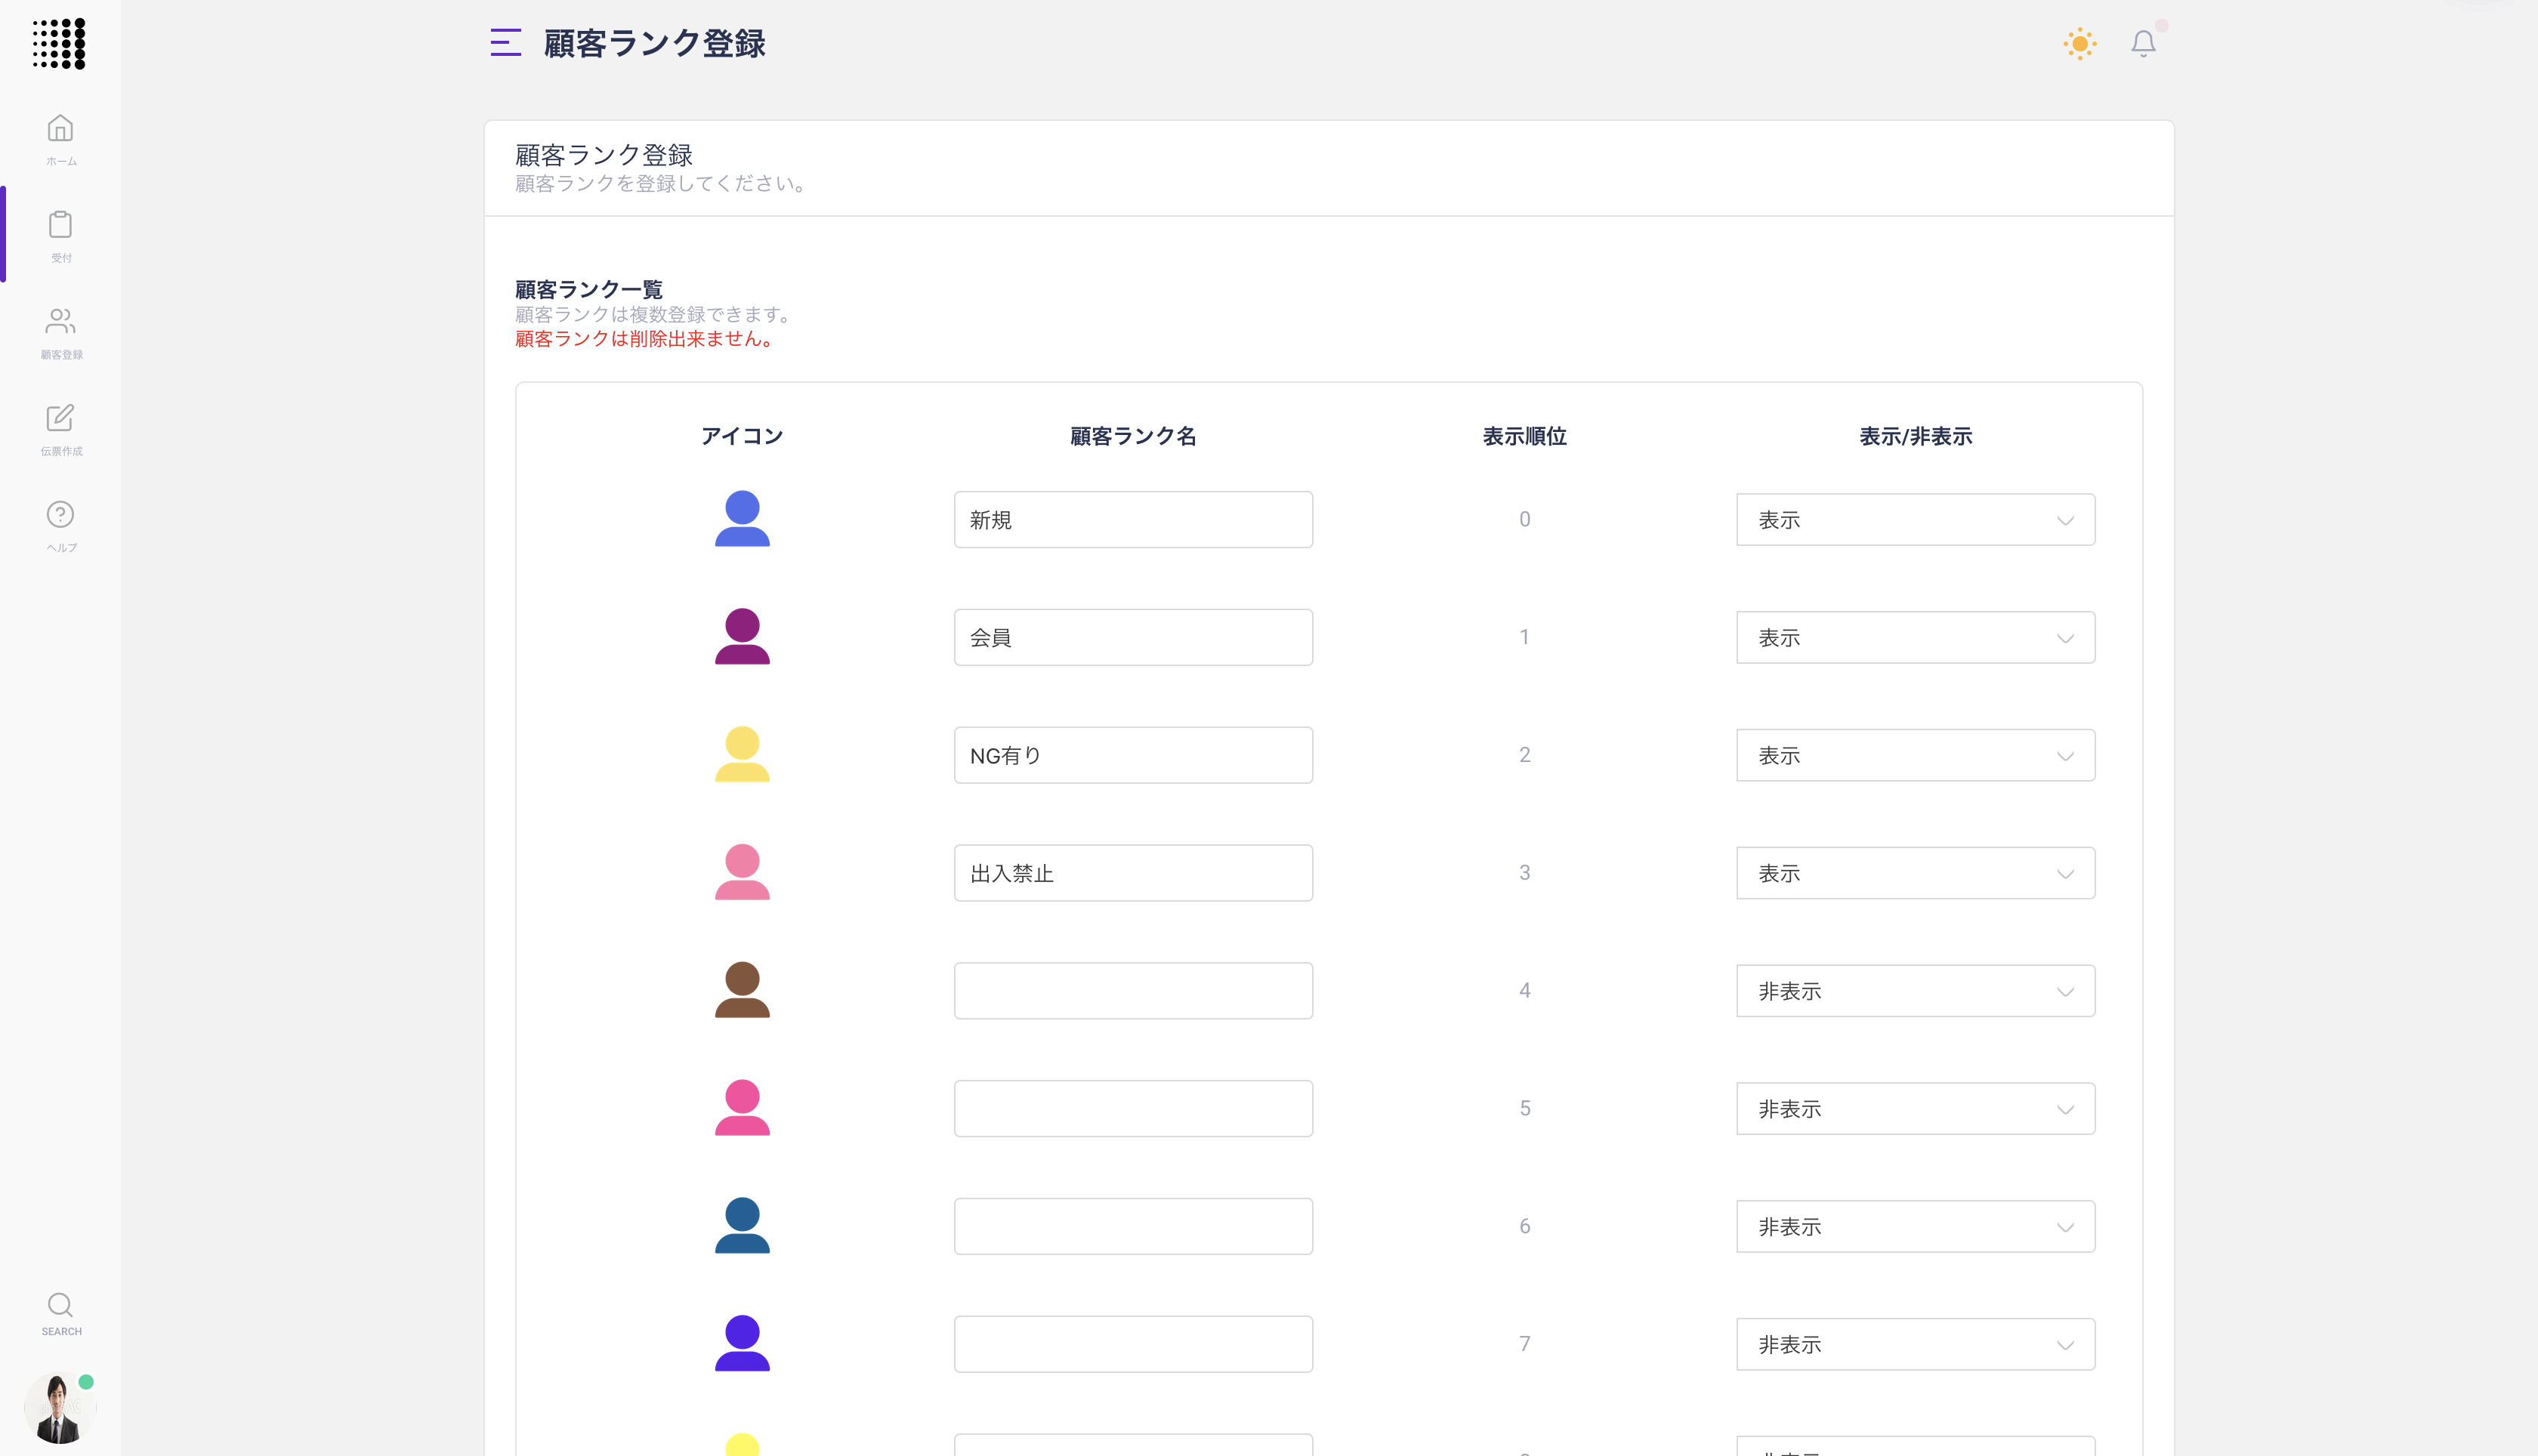Click the user avatar photo
2538x1456 pixels.
point(58,1408)
